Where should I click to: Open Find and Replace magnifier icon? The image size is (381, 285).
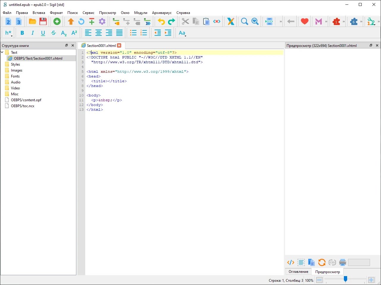[x=244, y=21]
